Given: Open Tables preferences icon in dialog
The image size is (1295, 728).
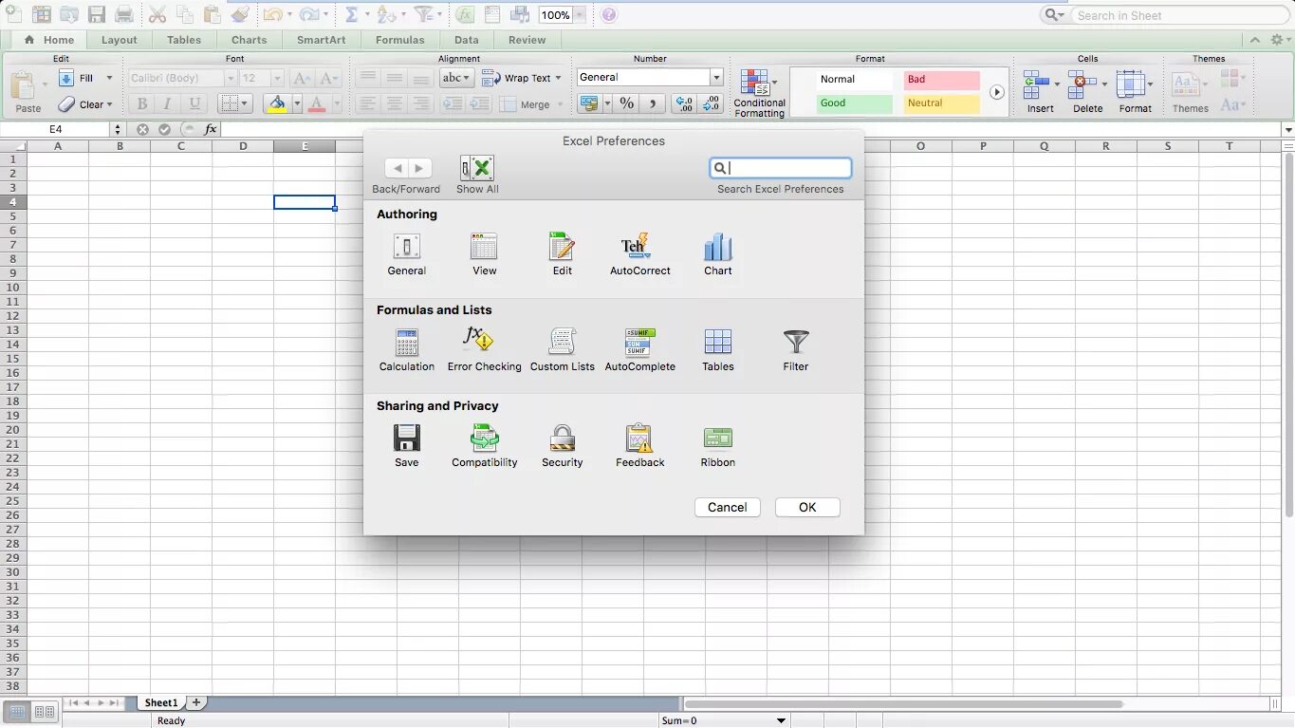Looking at the screenshot, I should [717, 343].
